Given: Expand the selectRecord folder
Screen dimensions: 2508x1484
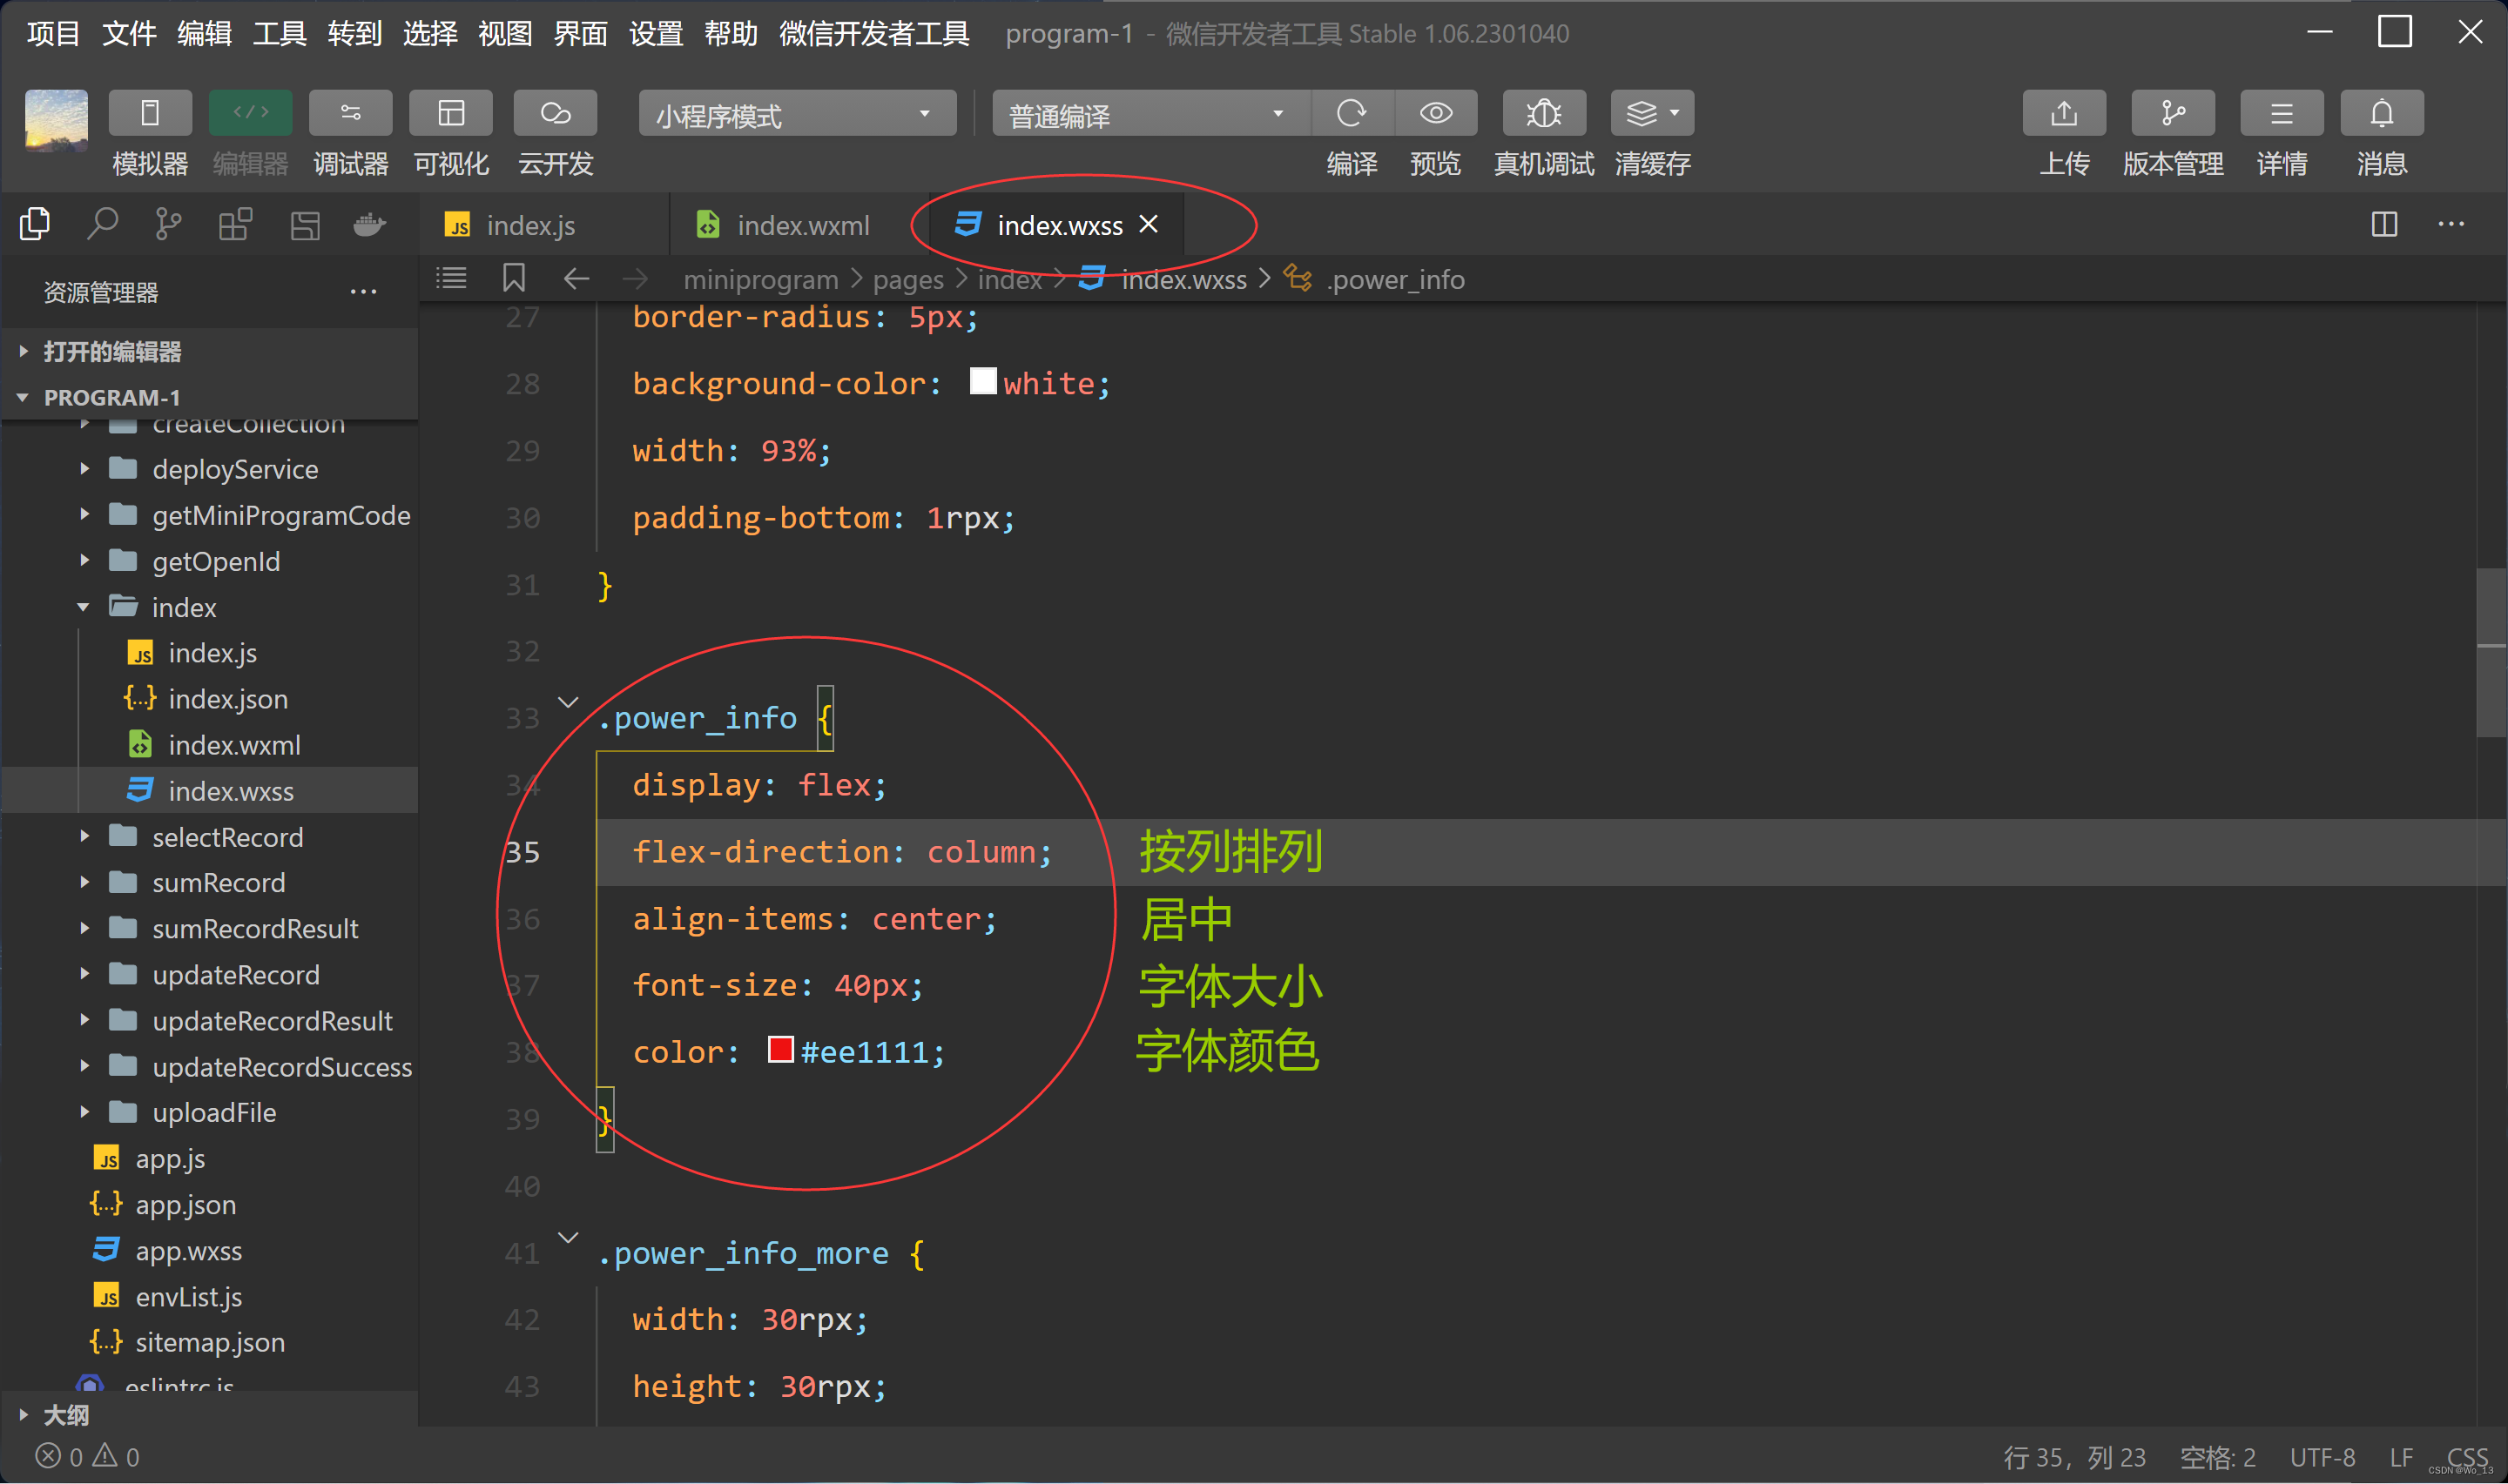Looking at the screenshot, I should (x=226, y=837).
